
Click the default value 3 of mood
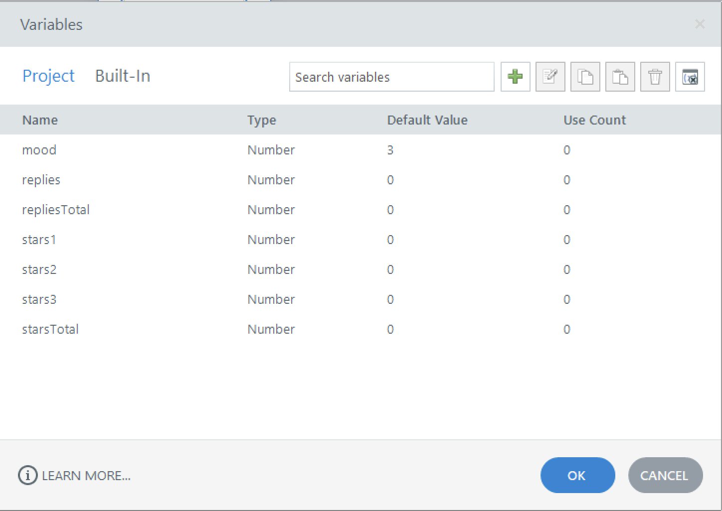point(390,150)
